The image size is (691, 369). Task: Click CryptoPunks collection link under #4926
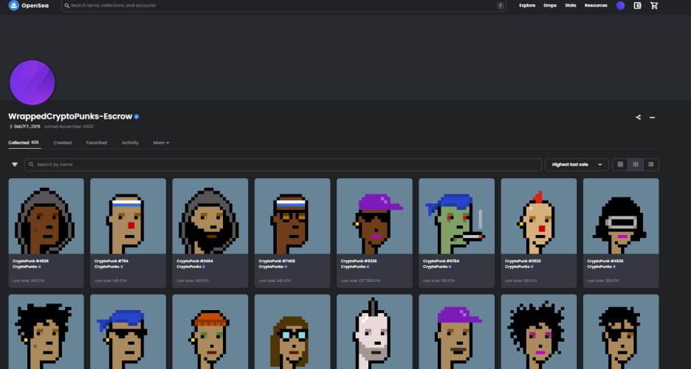point(24,267)
